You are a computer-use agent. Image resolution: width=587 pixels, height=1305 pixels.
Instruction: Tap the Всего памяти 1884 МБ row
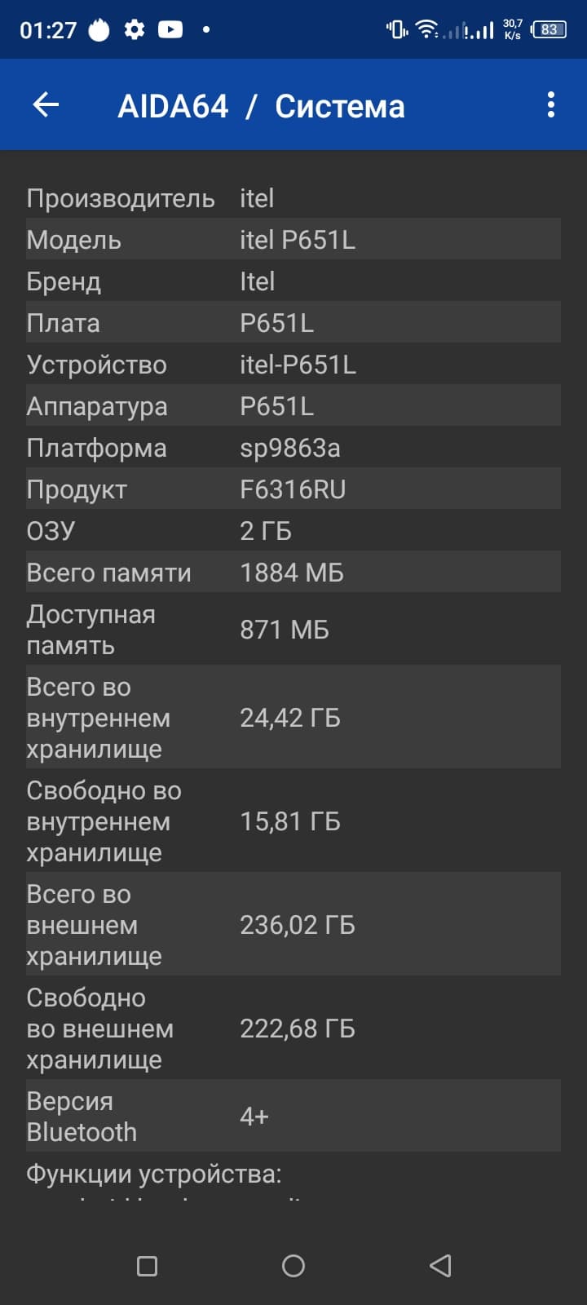[x=293, y=573]
